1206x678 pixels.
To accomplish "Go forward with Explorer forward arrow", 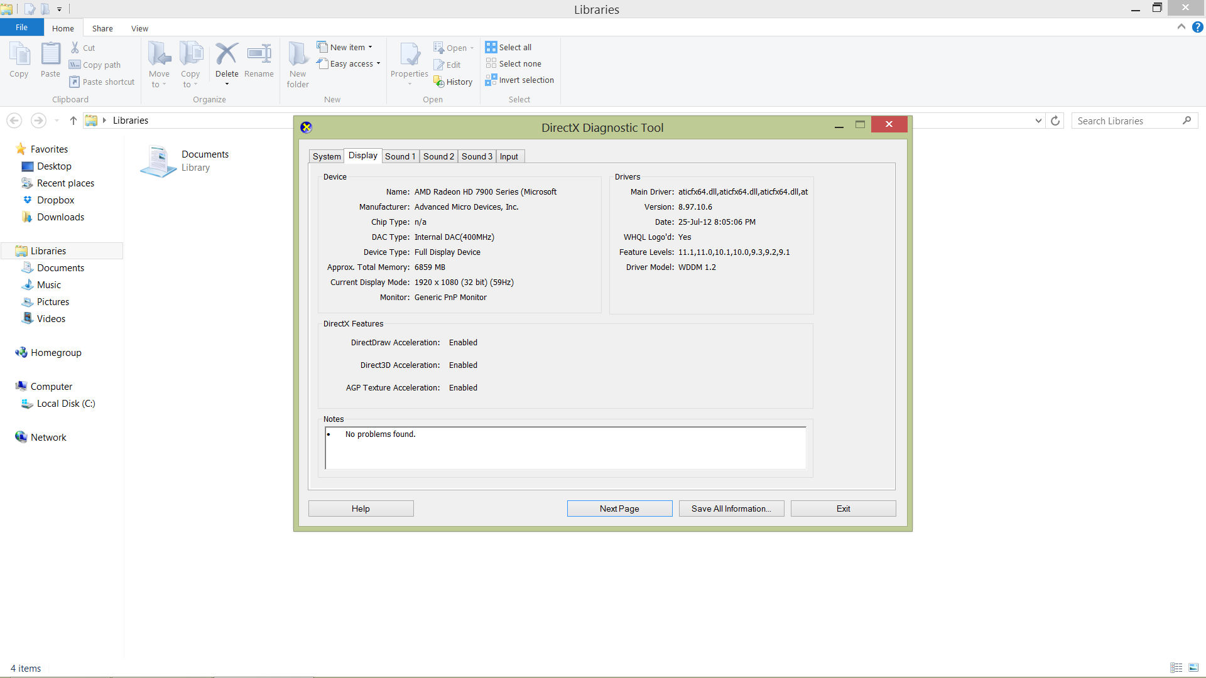I will [x=38, y=121].
